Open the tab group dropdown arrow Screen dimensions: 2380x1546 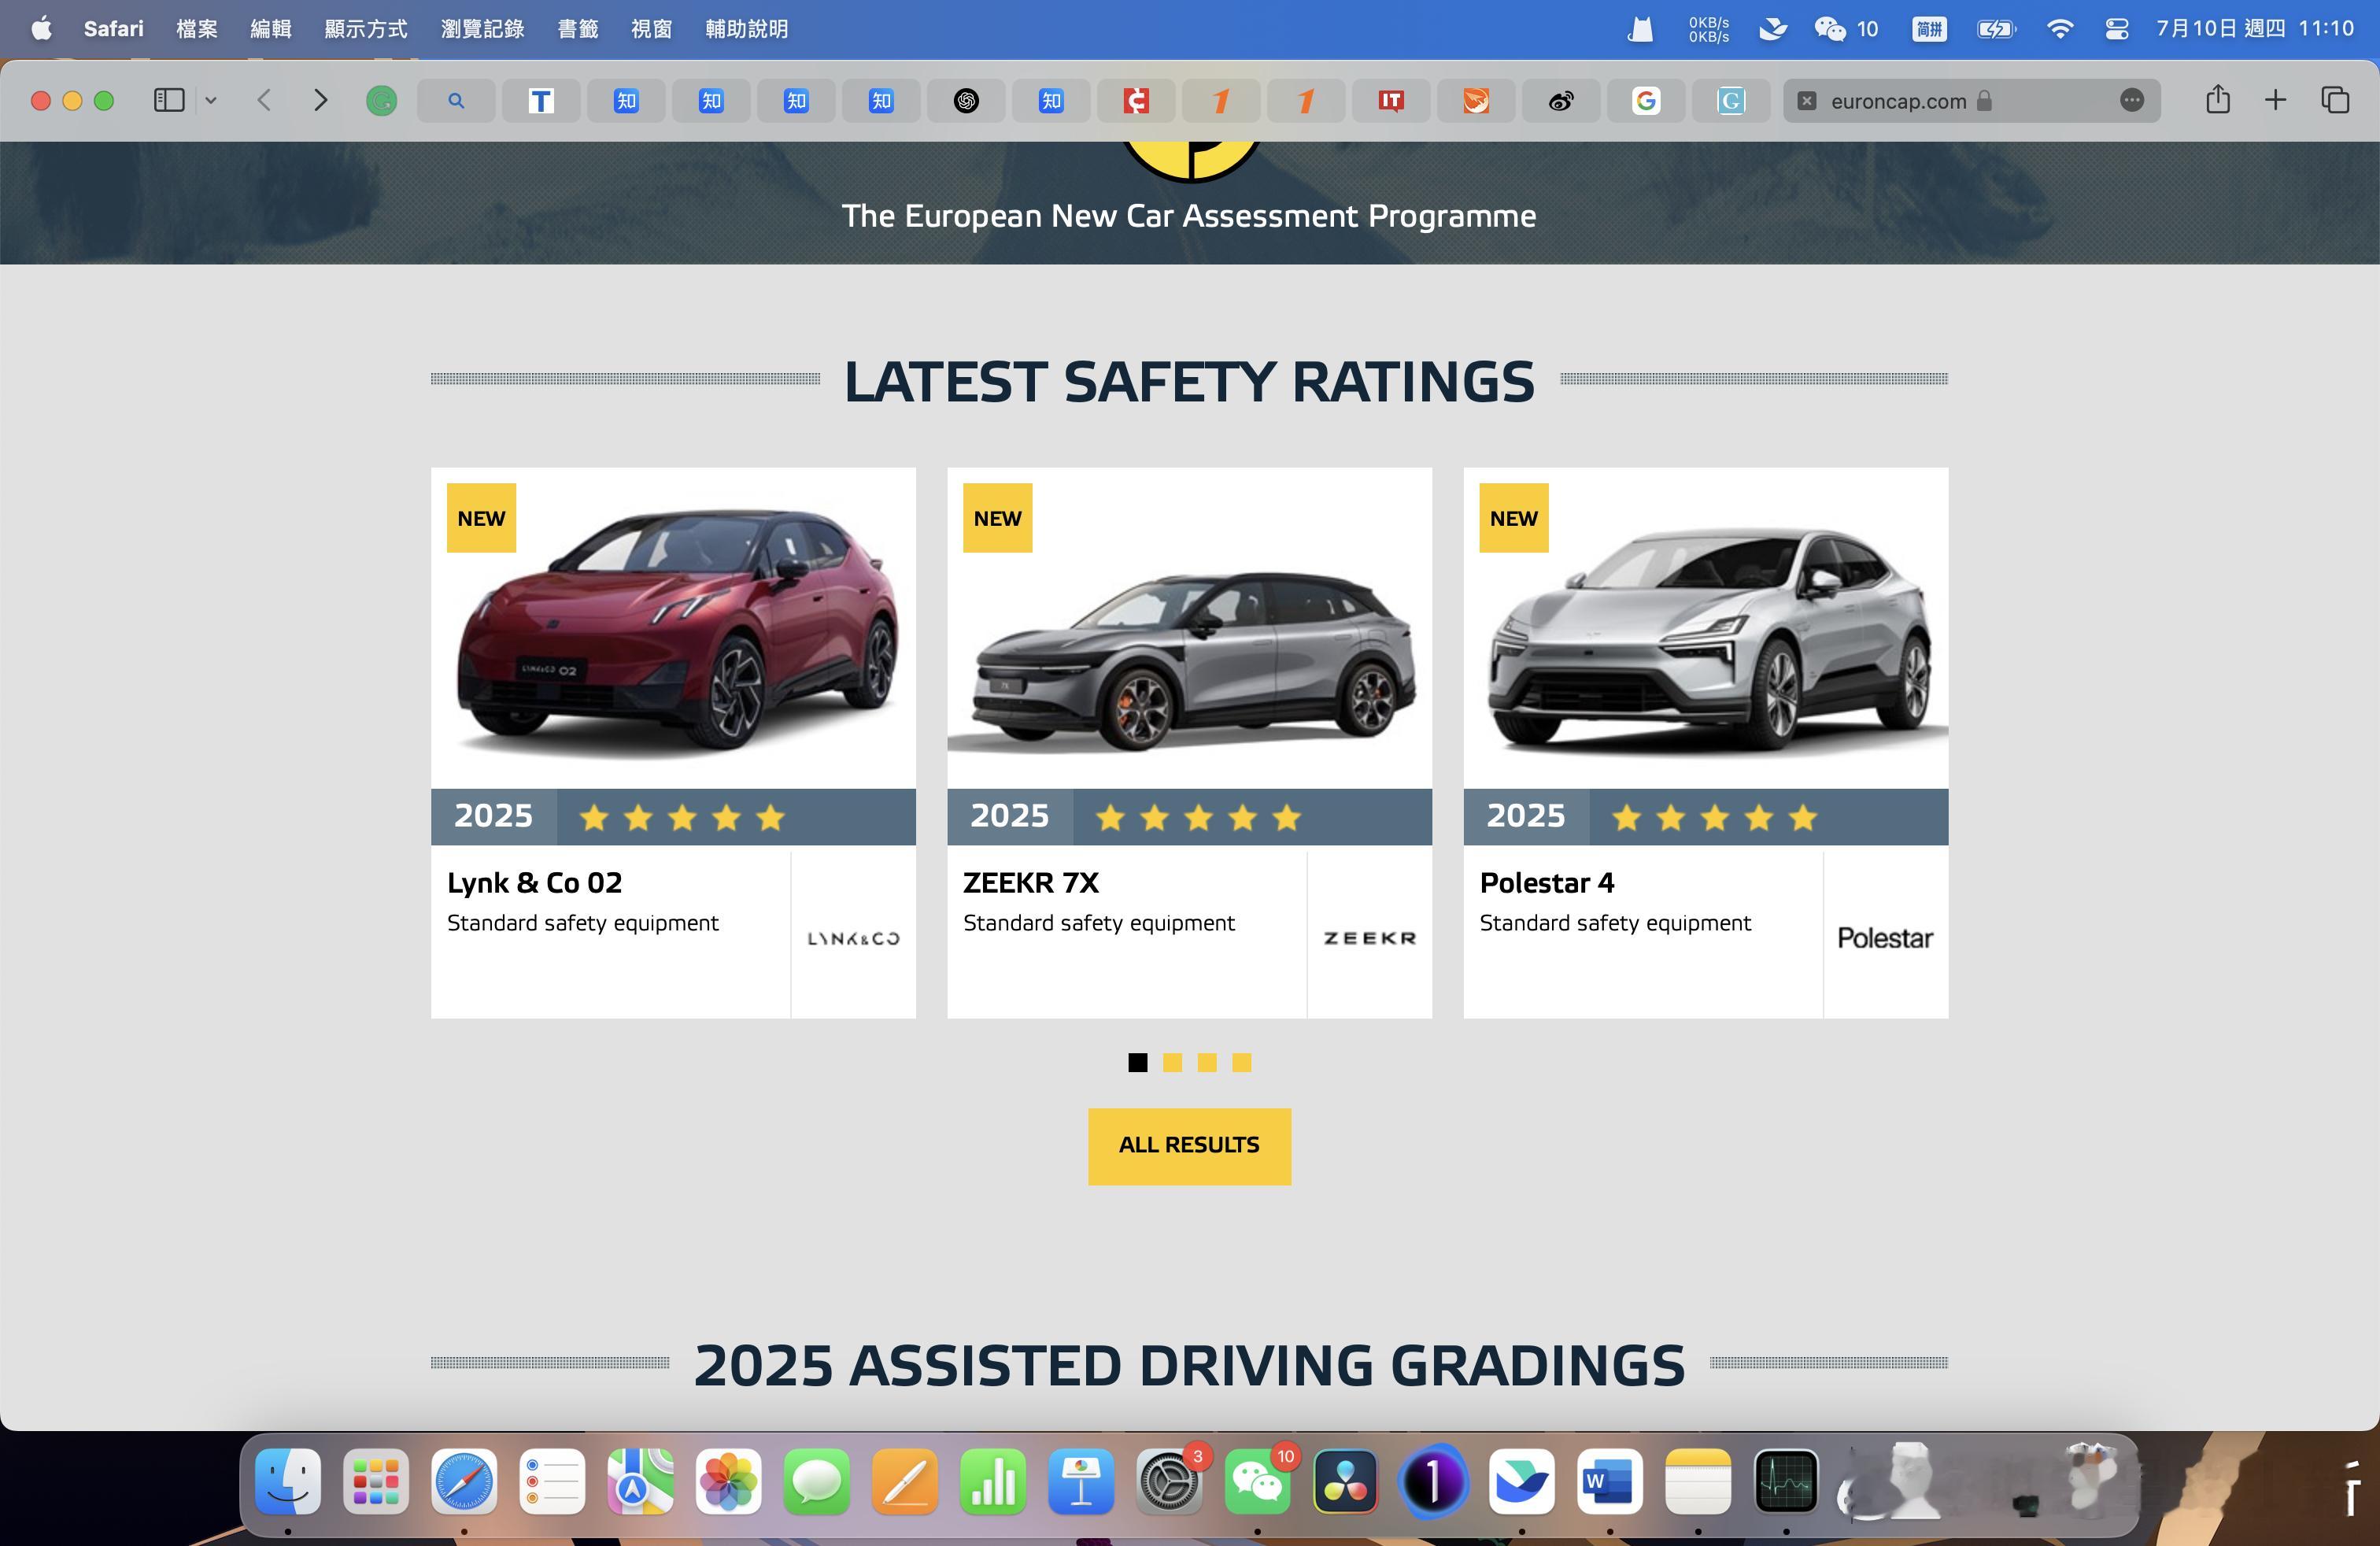click(211, 100)
